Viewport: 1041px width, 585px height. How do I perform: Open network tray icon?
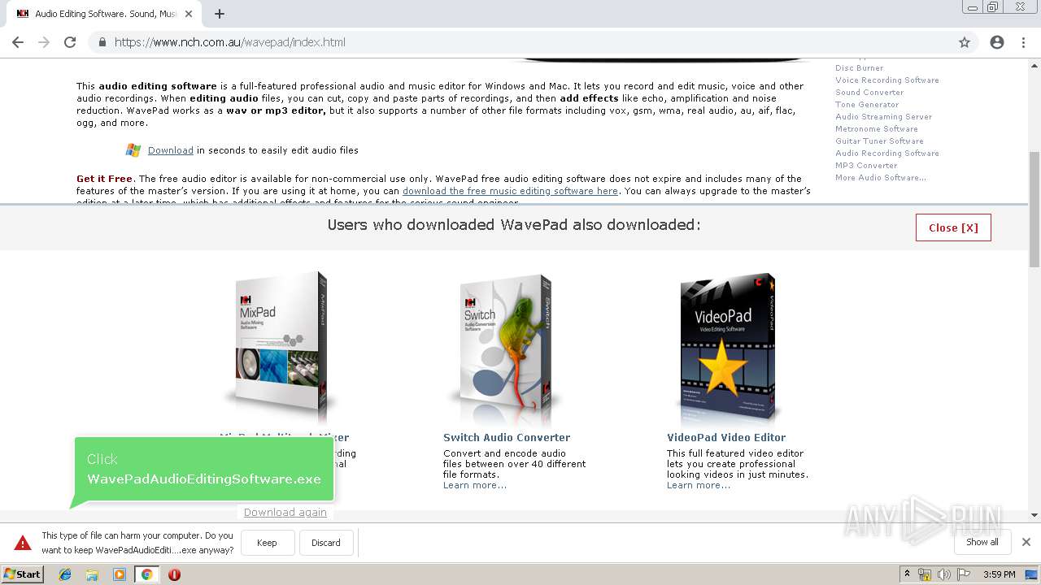point(925,574)
